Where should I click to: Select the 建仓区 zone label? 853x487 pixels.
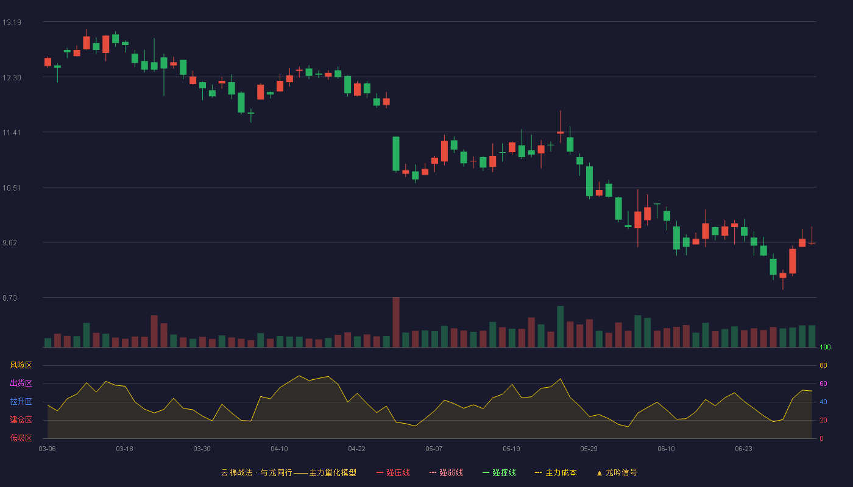point(21,420)
